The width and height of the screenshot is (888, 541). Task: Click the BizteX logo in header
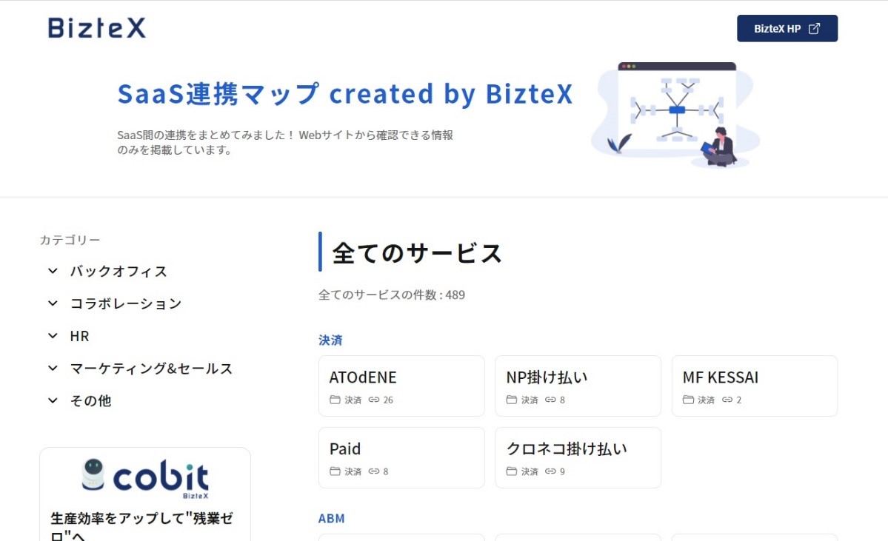click(97, 27)
